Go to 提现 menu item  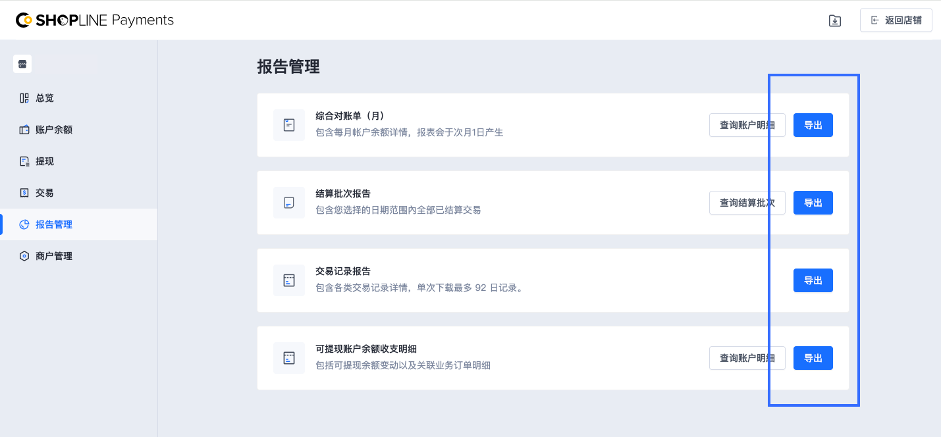44,161
